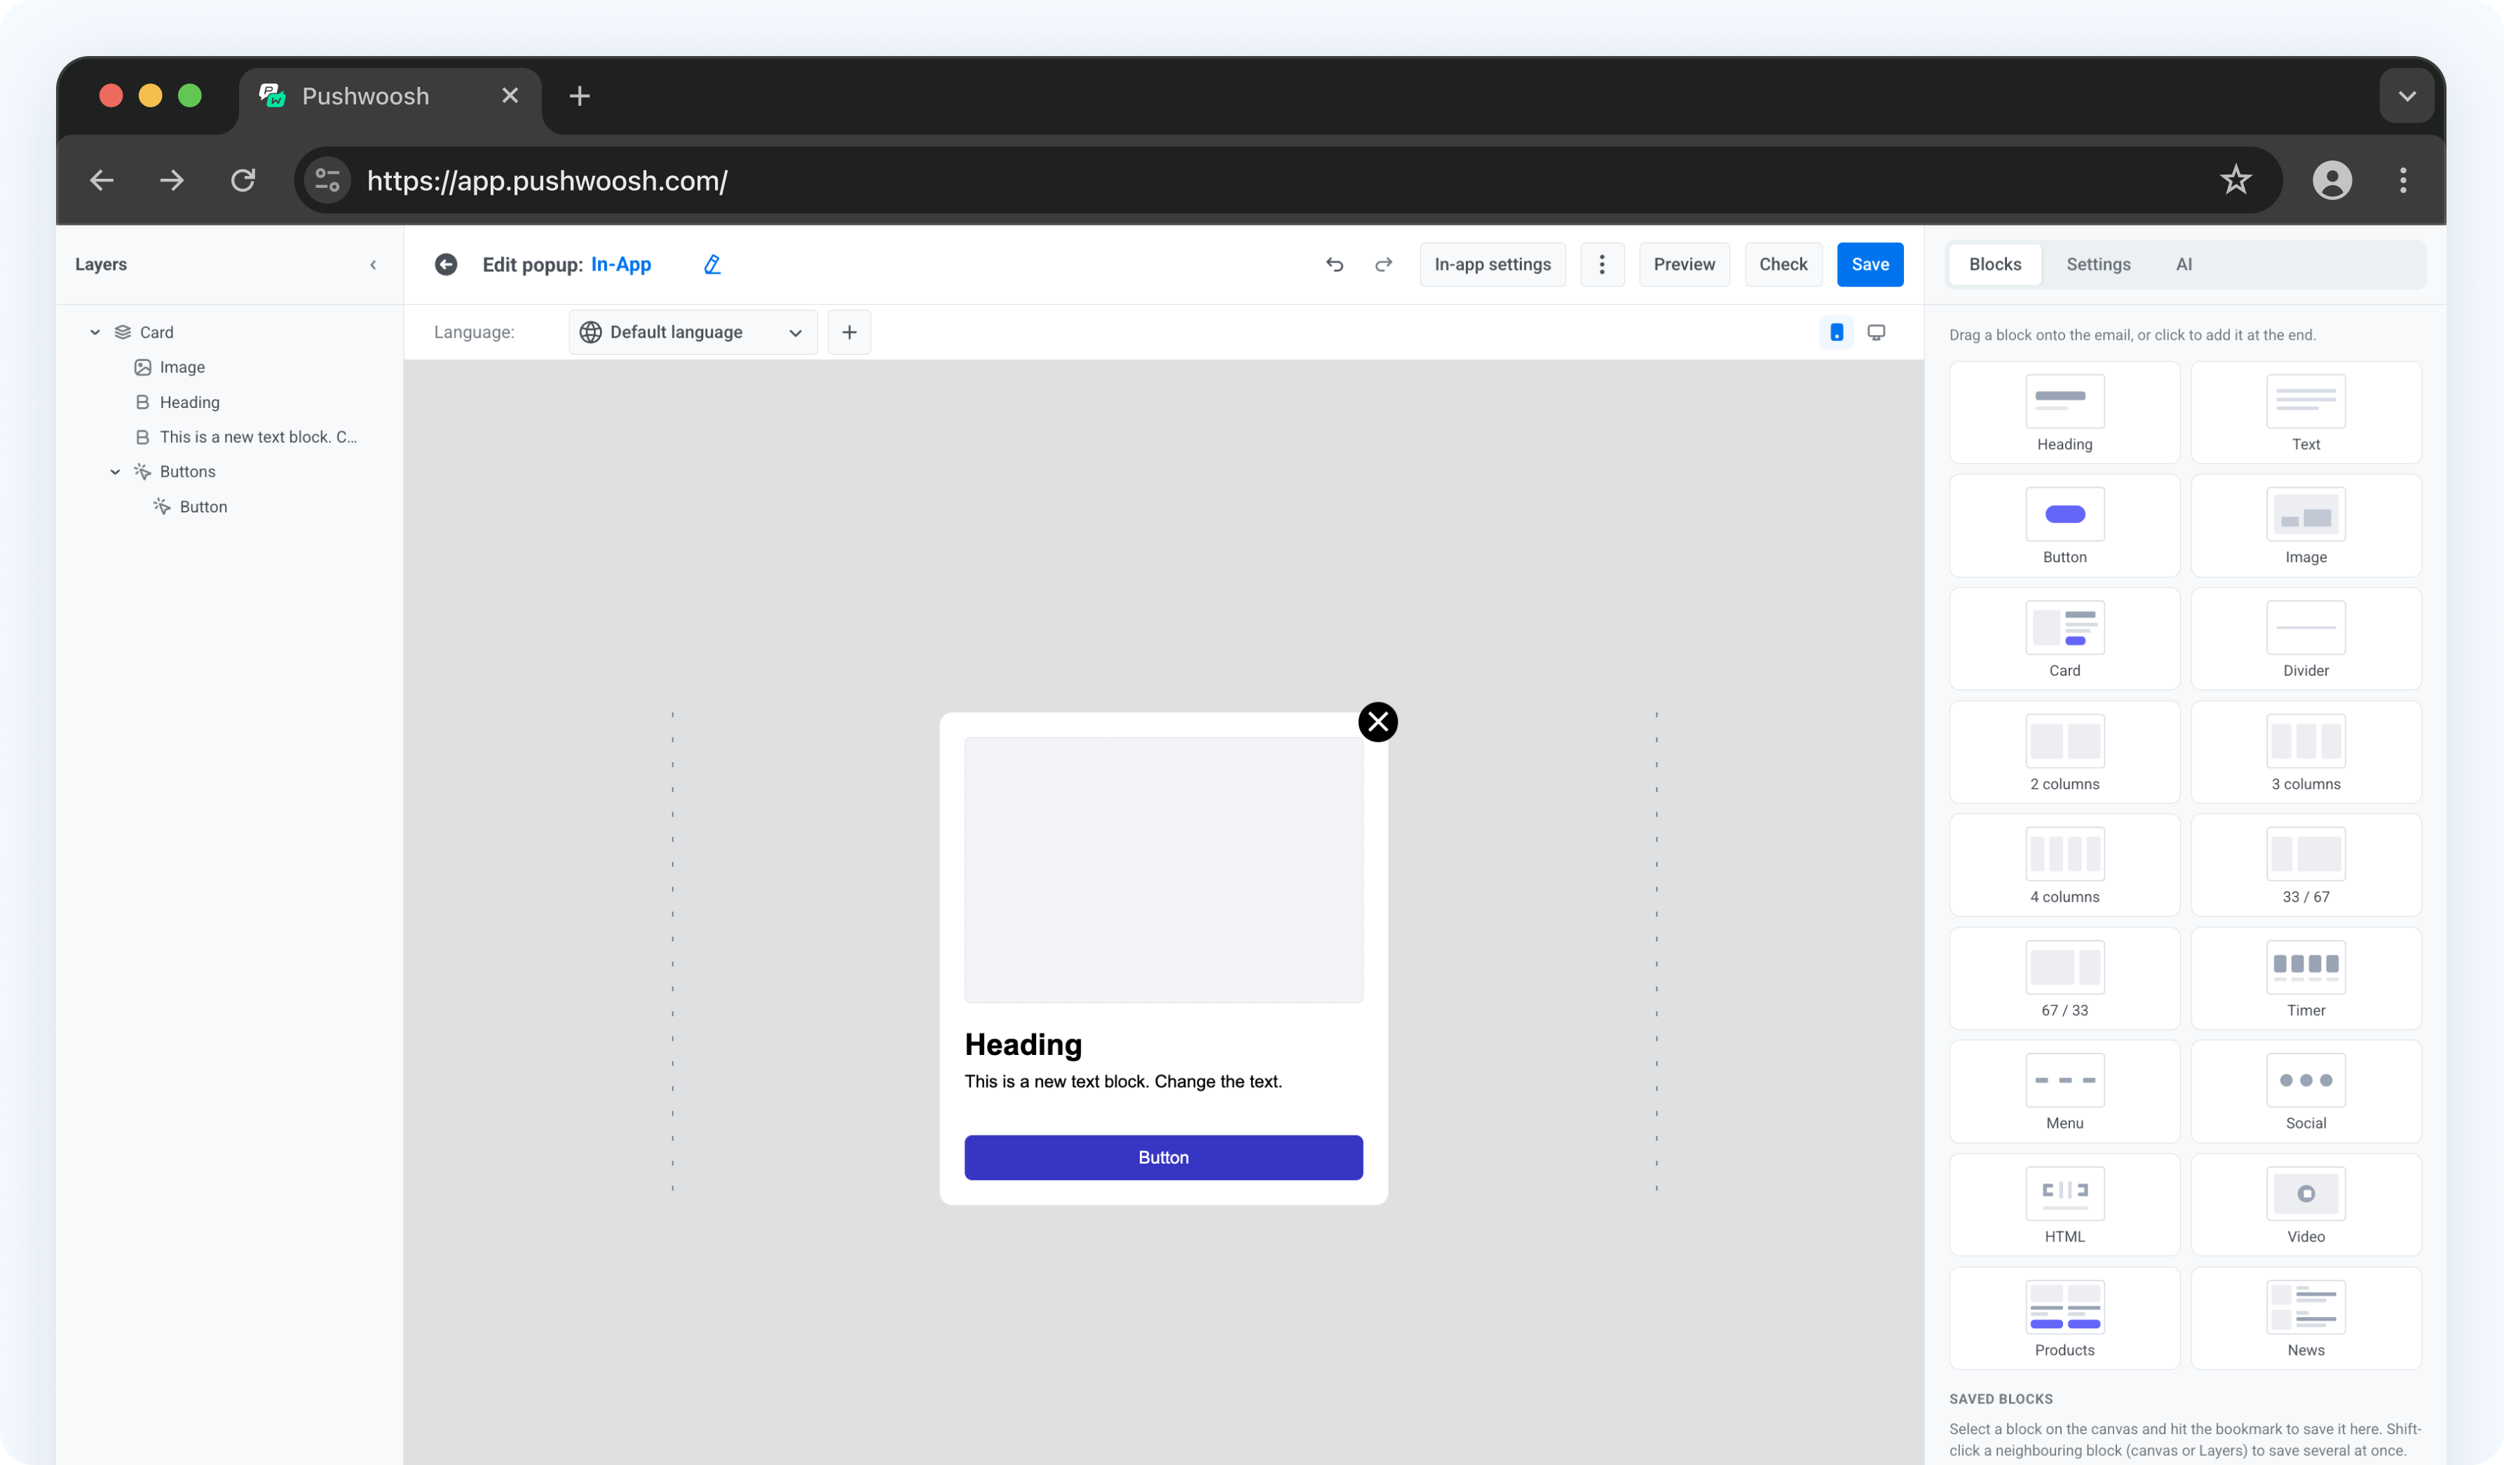2504x1465 pixels.
Task: Open the browser tab search dropdown
Action: [2406, 97]
